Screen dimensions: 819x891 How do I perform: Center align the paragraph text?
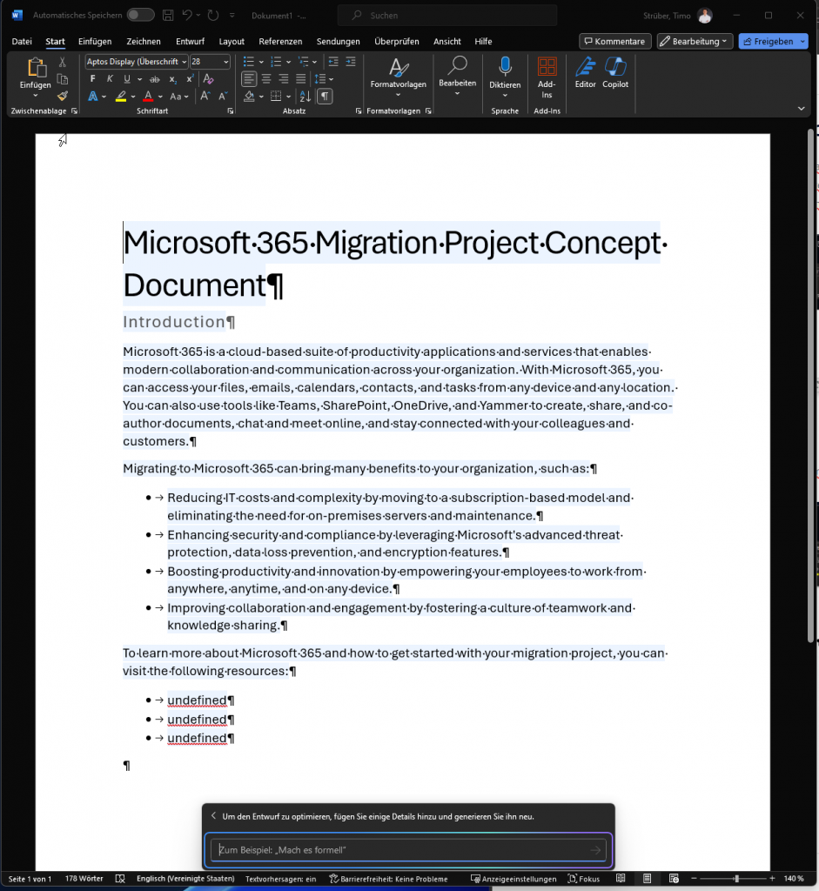pos(266,79)
